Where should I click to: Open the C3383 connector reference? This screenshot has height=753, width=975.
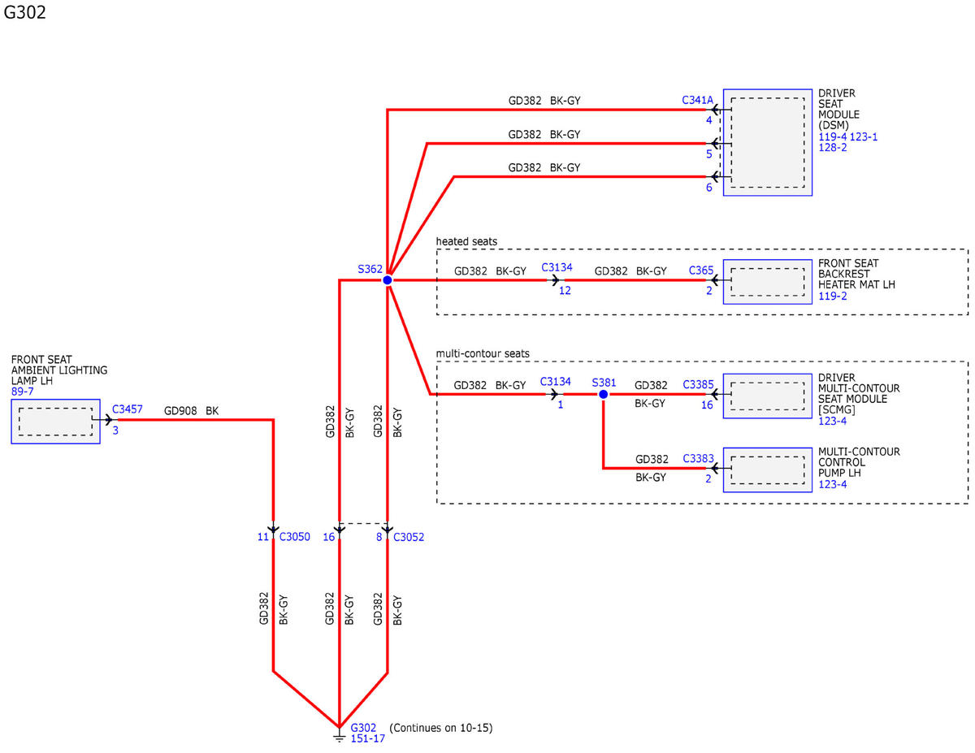click(x=699, y=458)
